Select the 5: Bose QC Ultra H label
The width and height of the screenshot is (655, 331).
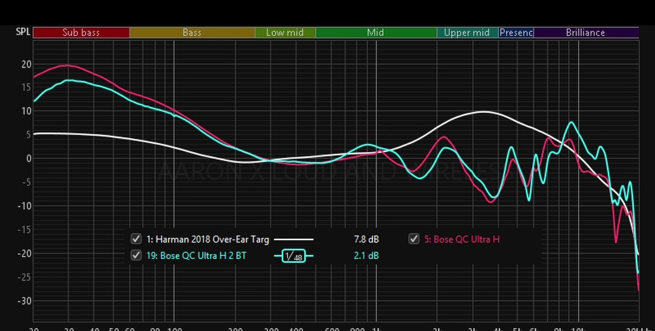462,239
